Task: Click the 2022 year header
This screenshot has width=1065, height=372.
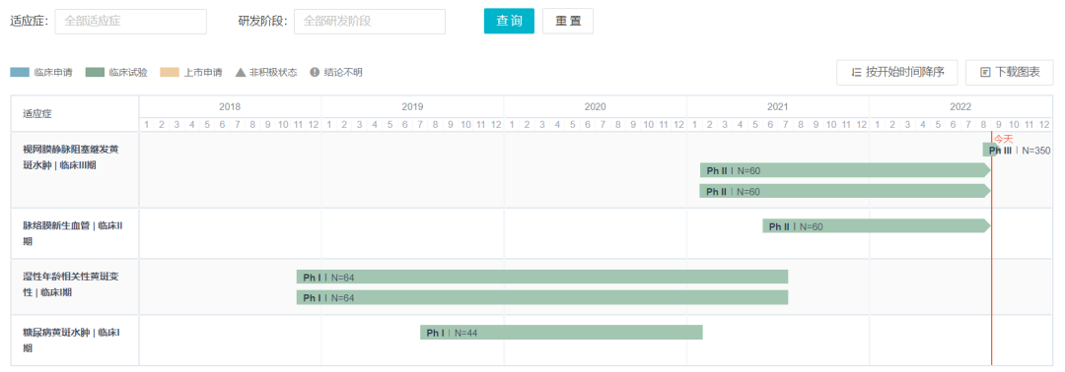Action: click(960, 107)
